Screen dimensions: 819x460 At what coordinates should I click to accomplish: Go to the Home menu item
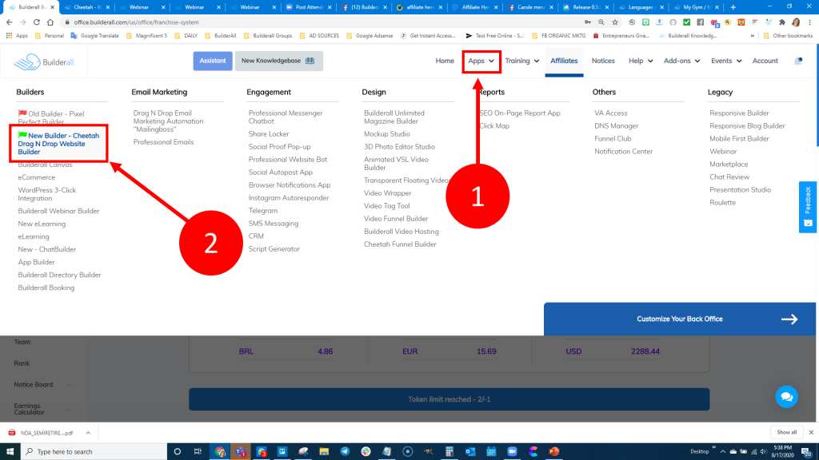tap(445, 61)
